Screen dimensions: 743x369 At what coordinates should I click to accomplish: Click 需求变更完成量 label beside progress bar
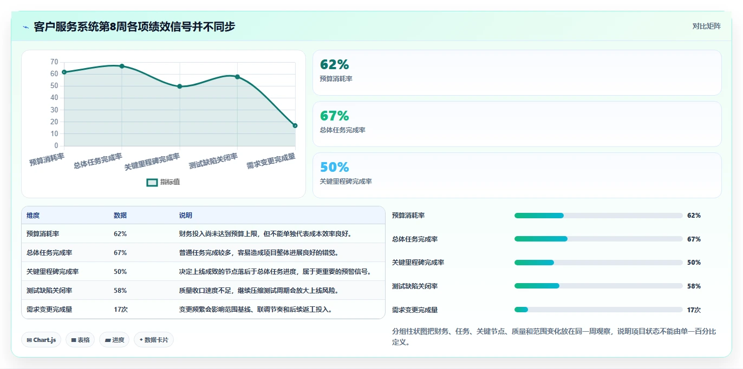415,310
